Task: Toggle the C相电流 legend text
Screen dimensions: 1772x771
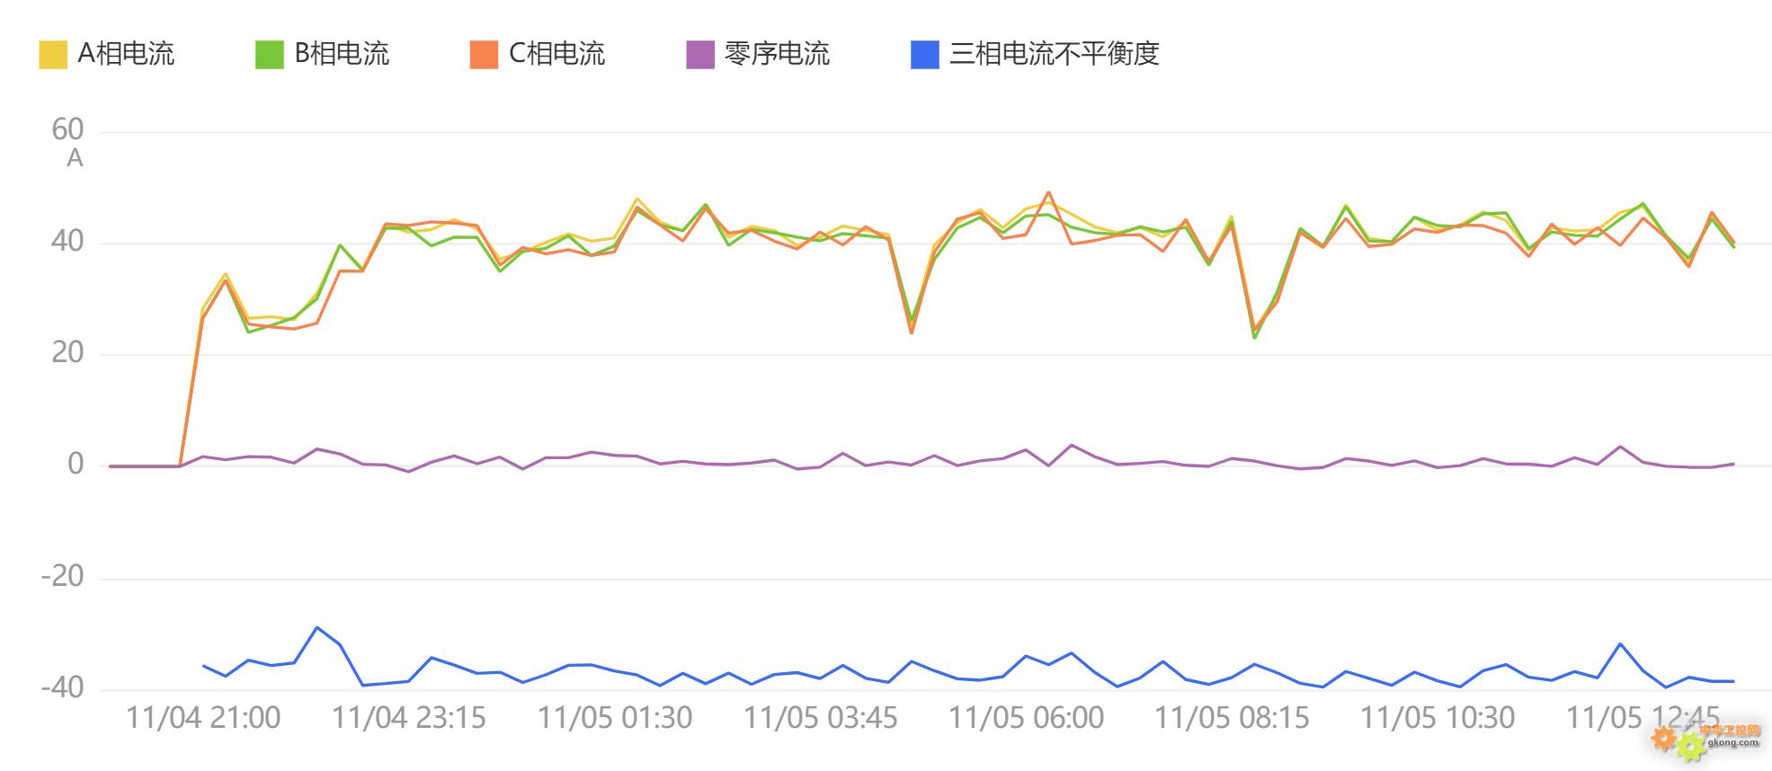Action: (557, 54)
